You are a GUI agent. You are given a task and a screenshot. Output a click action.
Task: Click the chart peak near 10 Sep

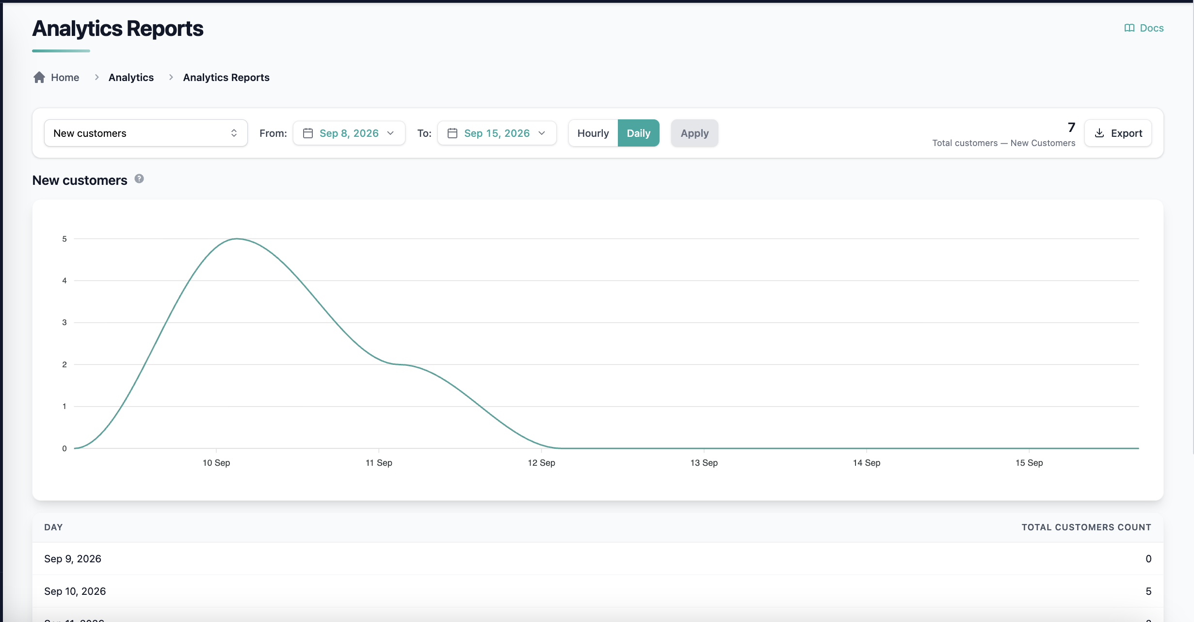coord(237,239)
